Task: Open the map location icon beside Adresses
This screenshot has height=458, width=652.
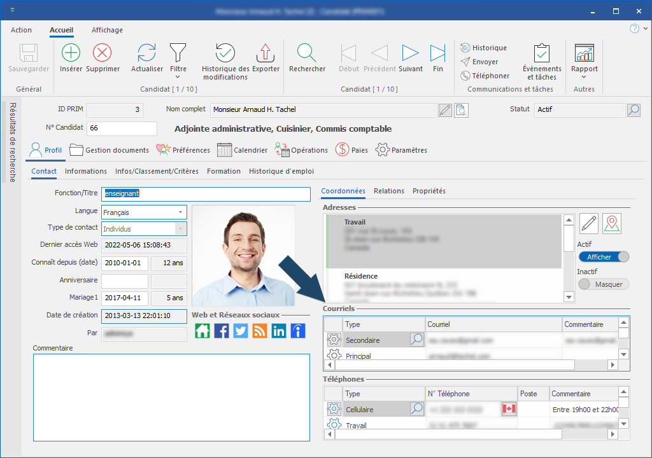Action: [612, 223]
